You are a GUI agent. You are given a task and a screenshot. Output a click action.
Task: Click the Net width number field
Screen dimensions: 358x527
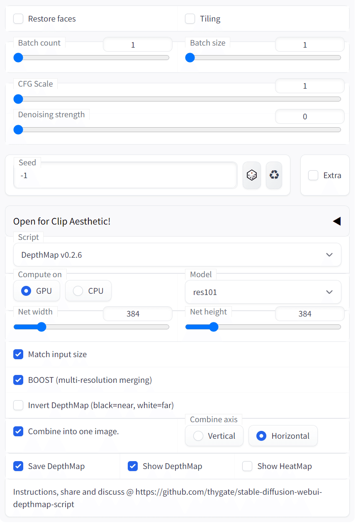pos(137,314)
